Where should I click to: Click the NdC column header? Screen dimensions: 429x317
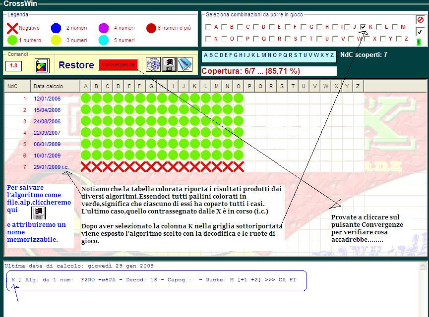pos(17,86)
